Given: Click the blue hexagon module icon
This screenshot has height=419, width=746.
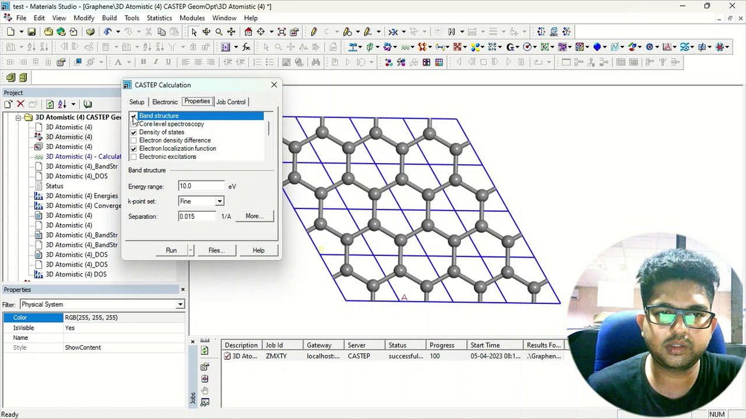Looking at the screenshot, I should click(x=597, y=47).
